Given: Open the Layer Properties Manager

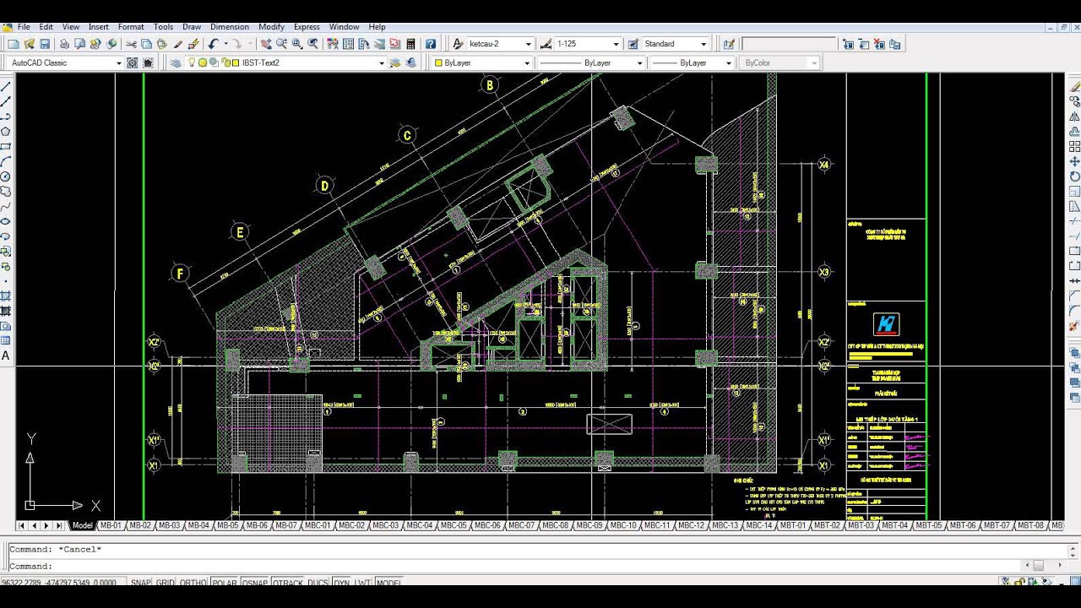Looking at the screenshot, I should coord(176,62).
